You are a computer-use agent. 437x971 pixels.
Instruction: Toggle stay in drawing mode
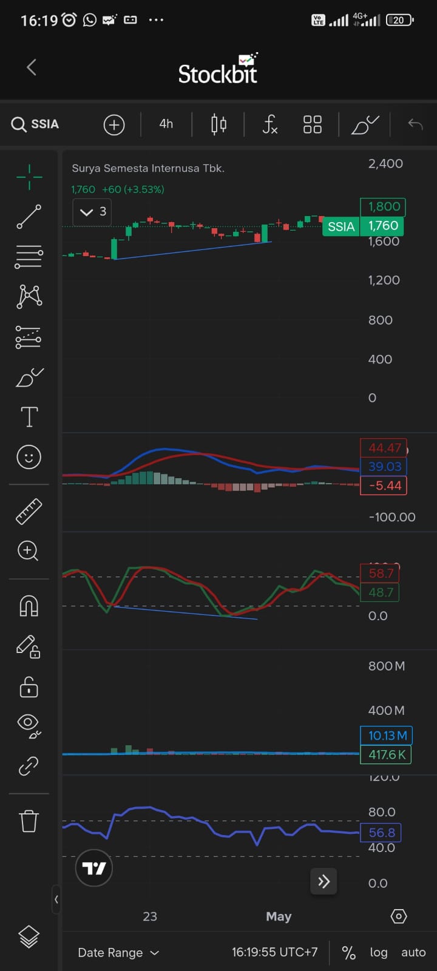click(x=29, y=647)
